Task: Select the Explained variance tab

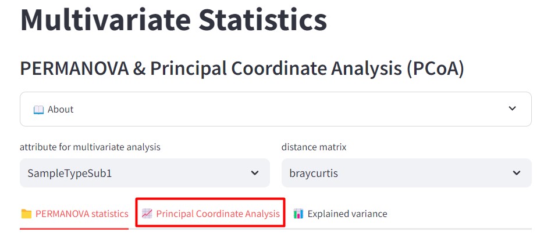Action: click(x=347, y=214)
